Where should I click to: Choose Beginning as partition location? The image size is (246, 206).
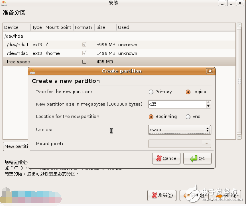coord(151,117)
